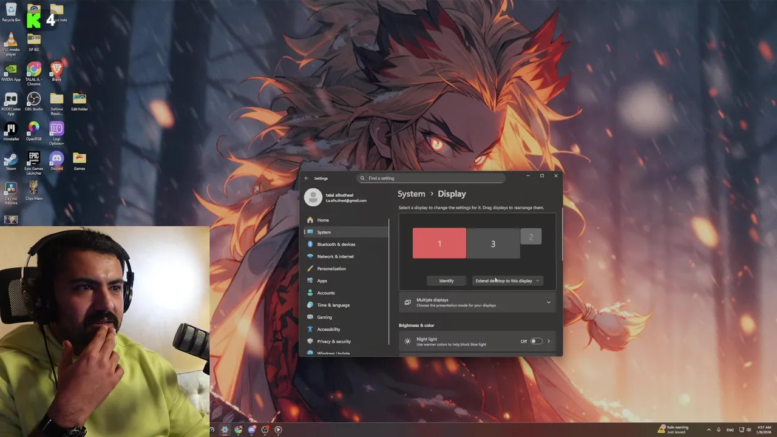Select the minstaller desktop icon
777x437 pixels.
pyautogui.click(x=11, y=132)
